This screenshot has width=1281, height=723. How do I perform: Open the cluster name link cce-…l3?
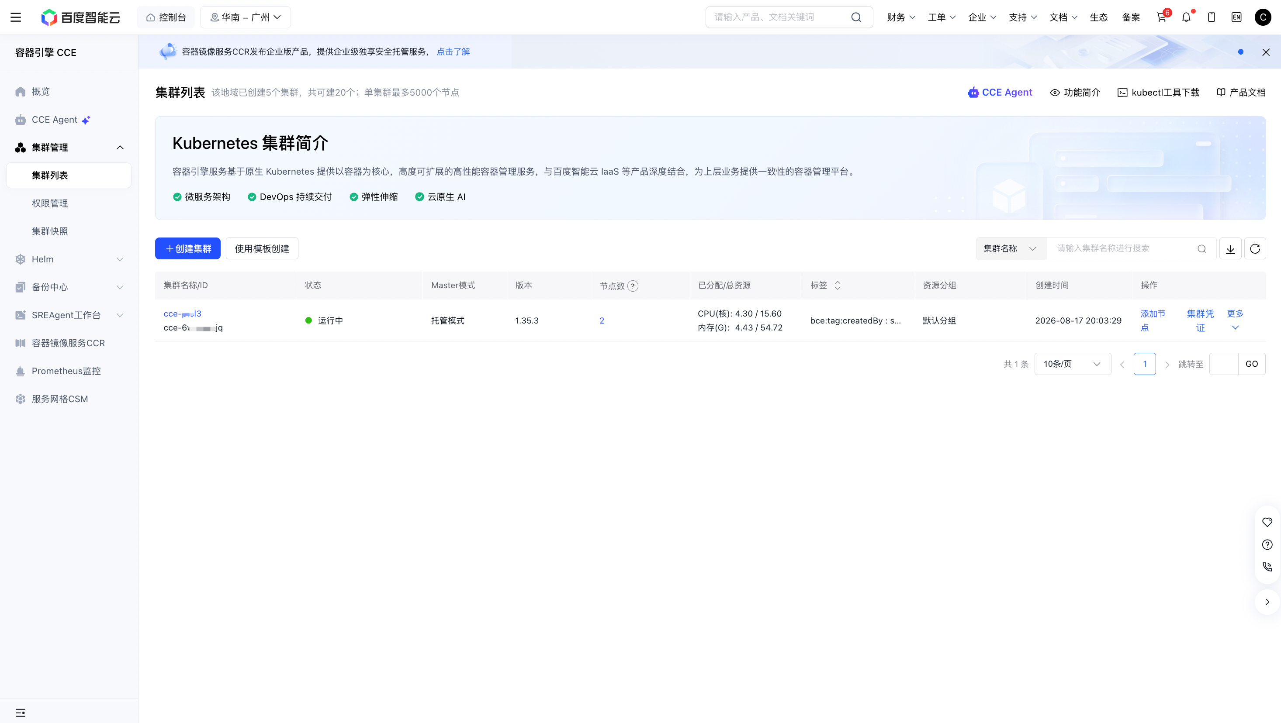(183, 313)
